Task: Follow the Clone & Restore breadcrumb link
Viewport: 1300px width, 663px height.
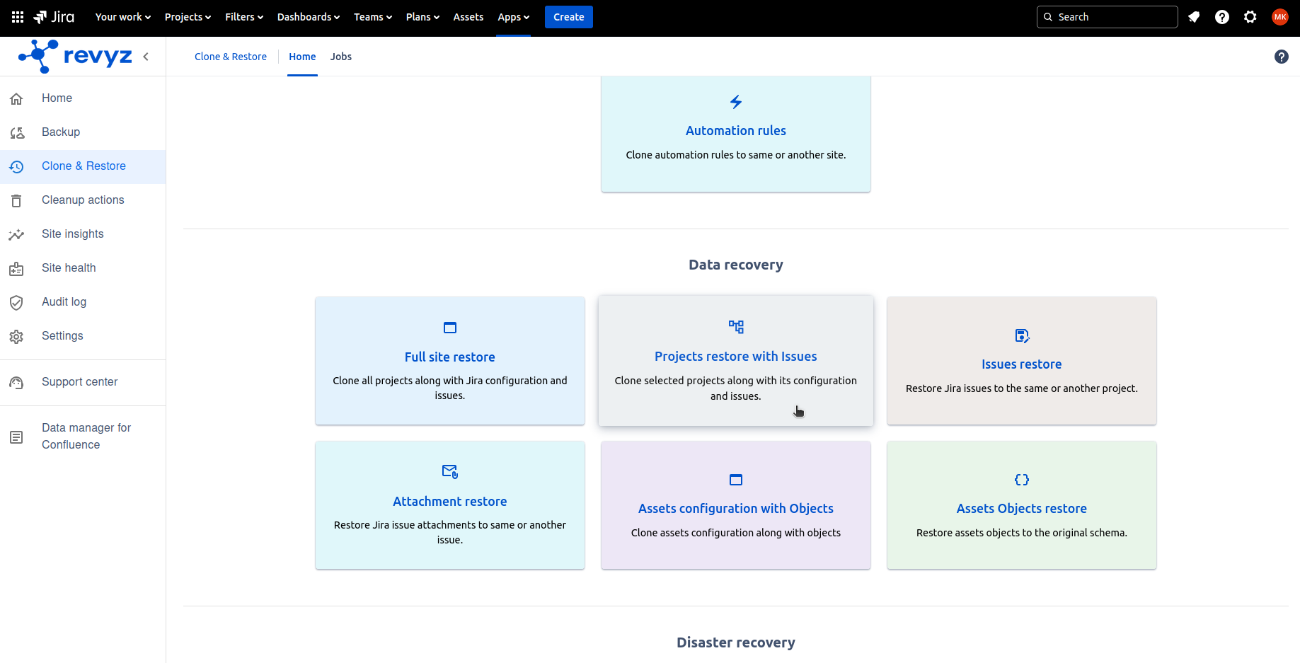Action: 231,57
